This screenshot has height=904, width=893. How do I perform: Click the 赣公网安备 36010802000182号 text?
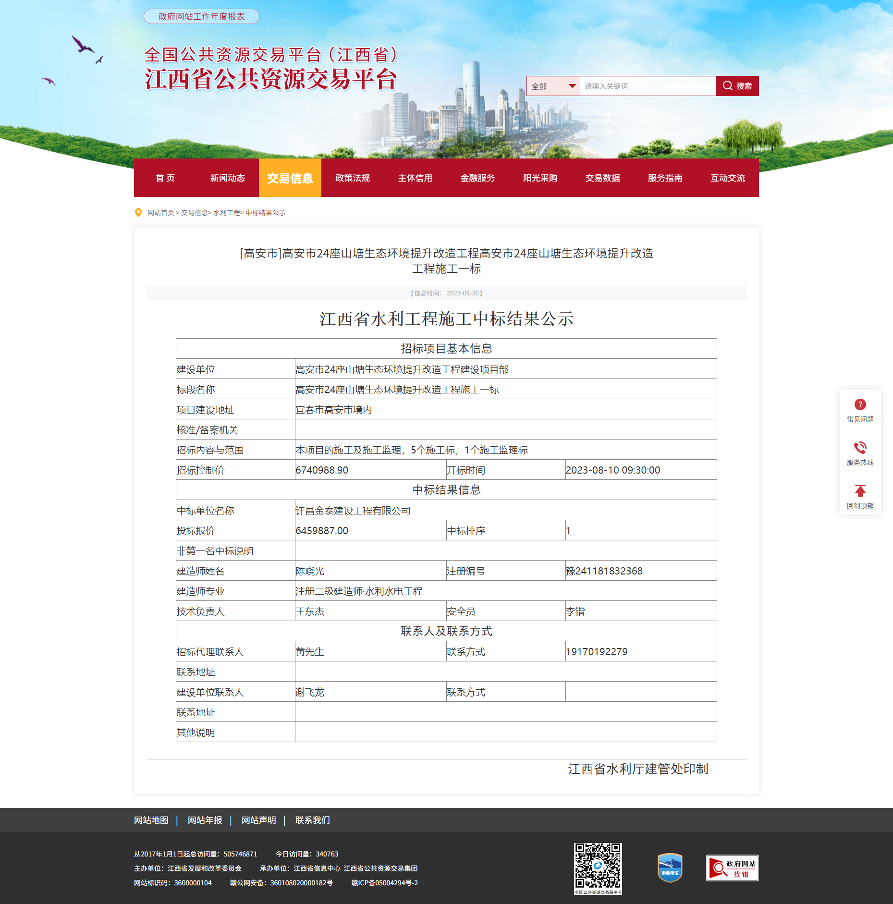pyautogui.click(x=281, y=883)
